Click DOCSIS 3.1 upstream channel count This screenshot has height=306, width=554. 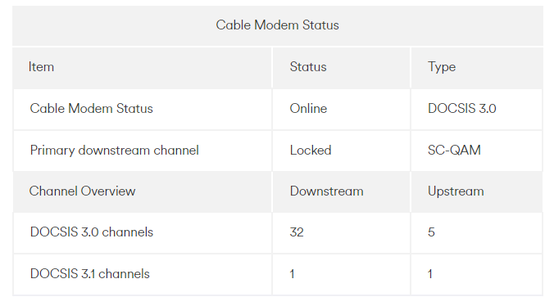click(x=430, y=273)
